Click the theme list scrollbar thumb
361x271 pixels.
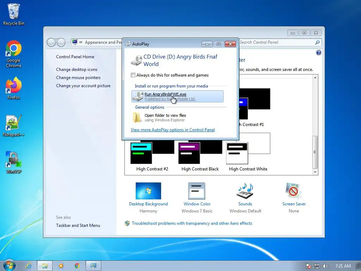(315, 152)
